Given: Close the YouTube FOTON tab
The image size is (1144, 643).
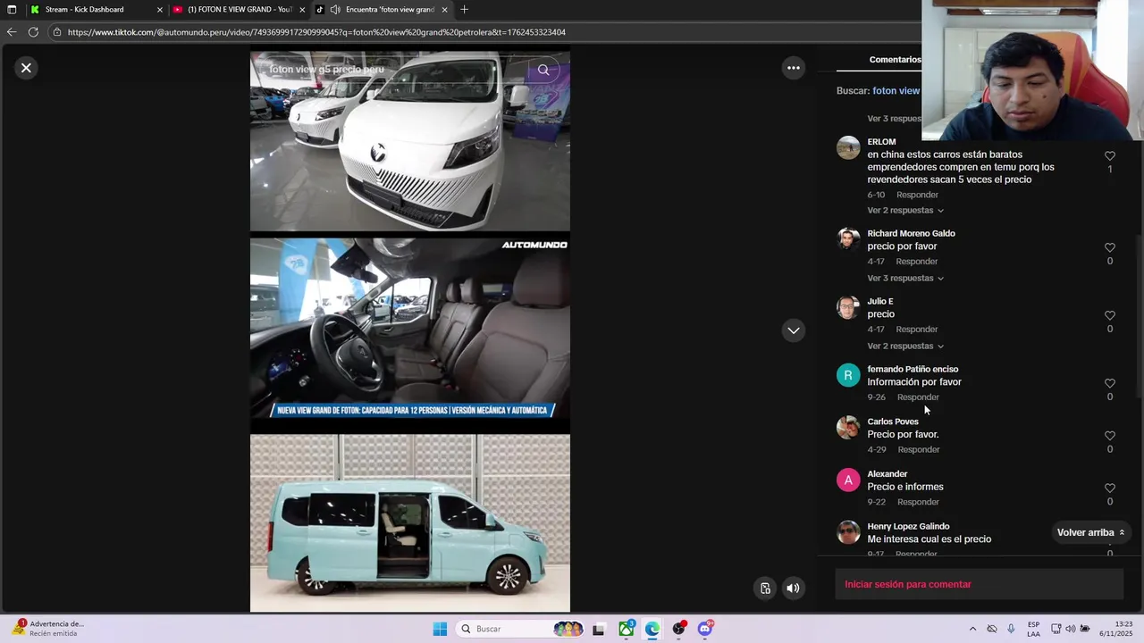Looking at the screenshot, I should (302, 10).
